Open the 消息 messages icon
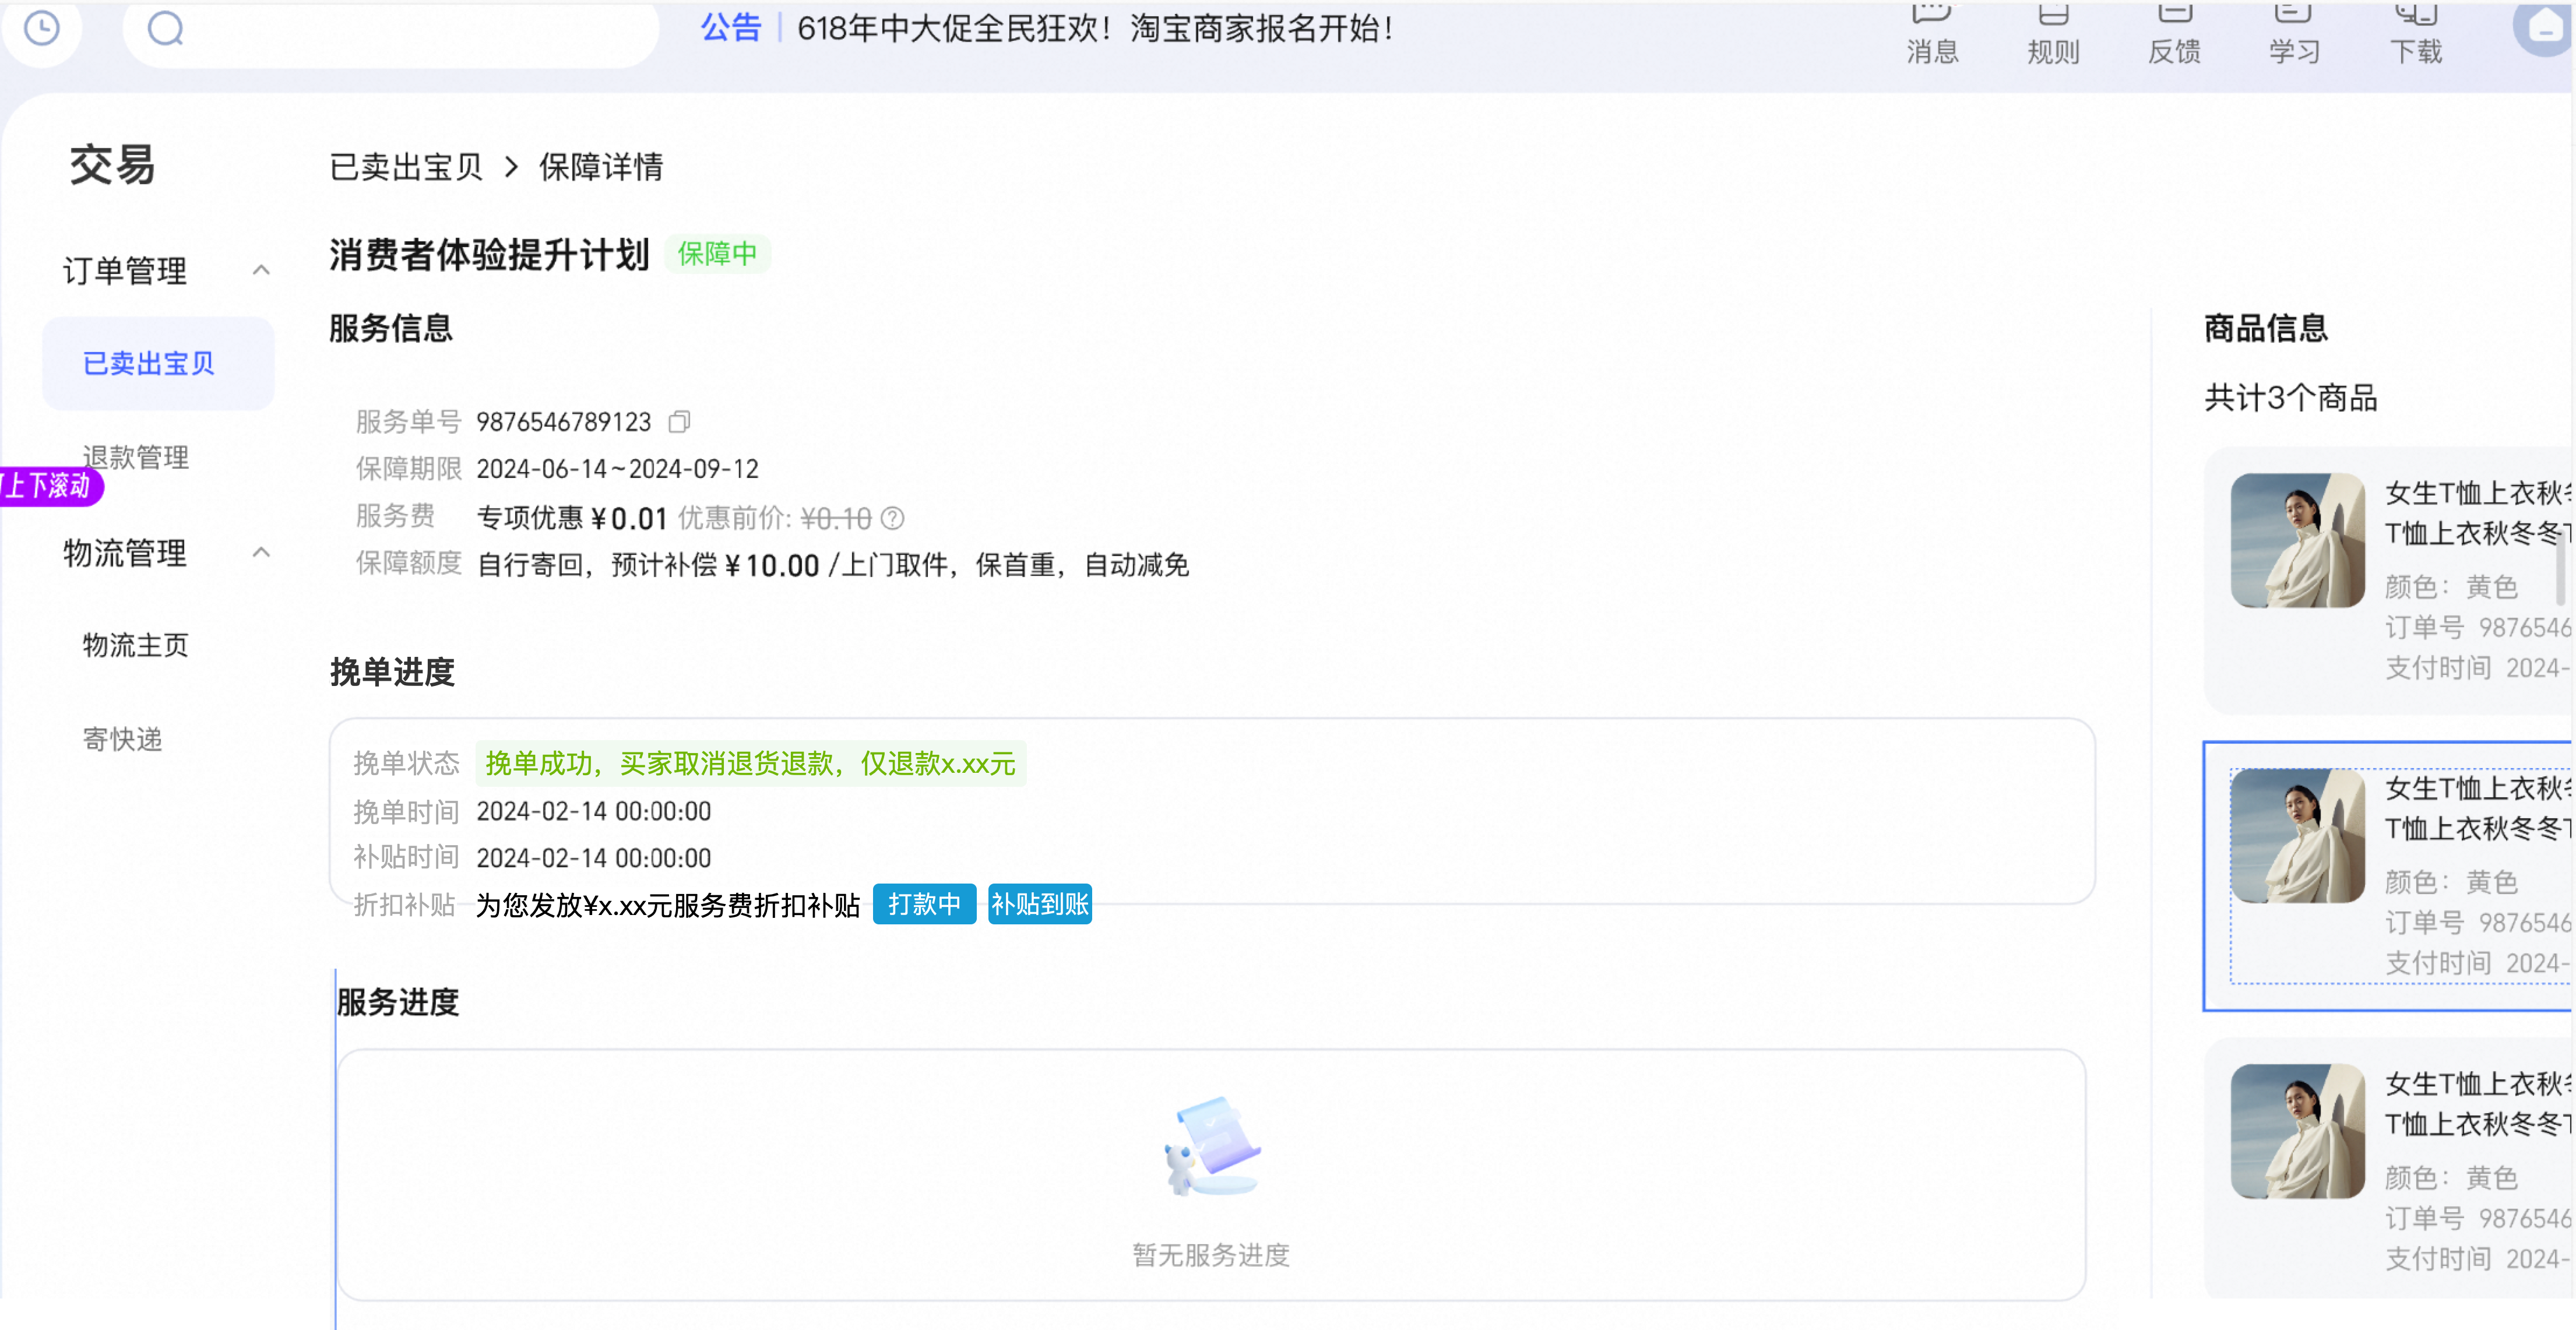Screen dimensions: 2576x1330 point(1931,33)
